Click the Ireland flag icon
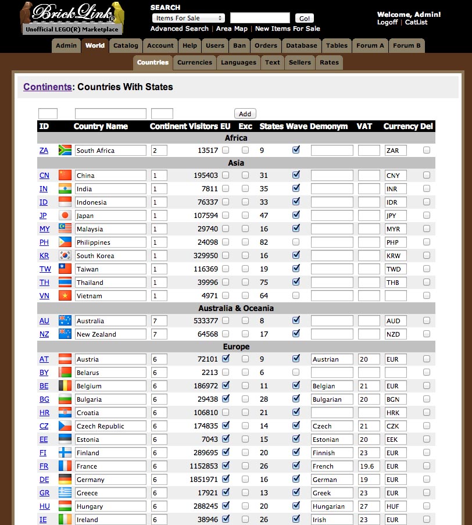Screen dimensions: 472x525 (x=64, y=519)
